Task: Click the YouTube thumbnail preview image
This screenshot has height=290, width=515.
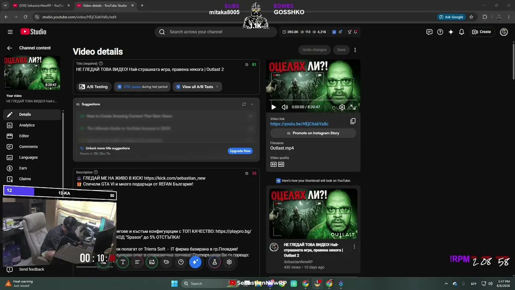Action: (313, 213)
